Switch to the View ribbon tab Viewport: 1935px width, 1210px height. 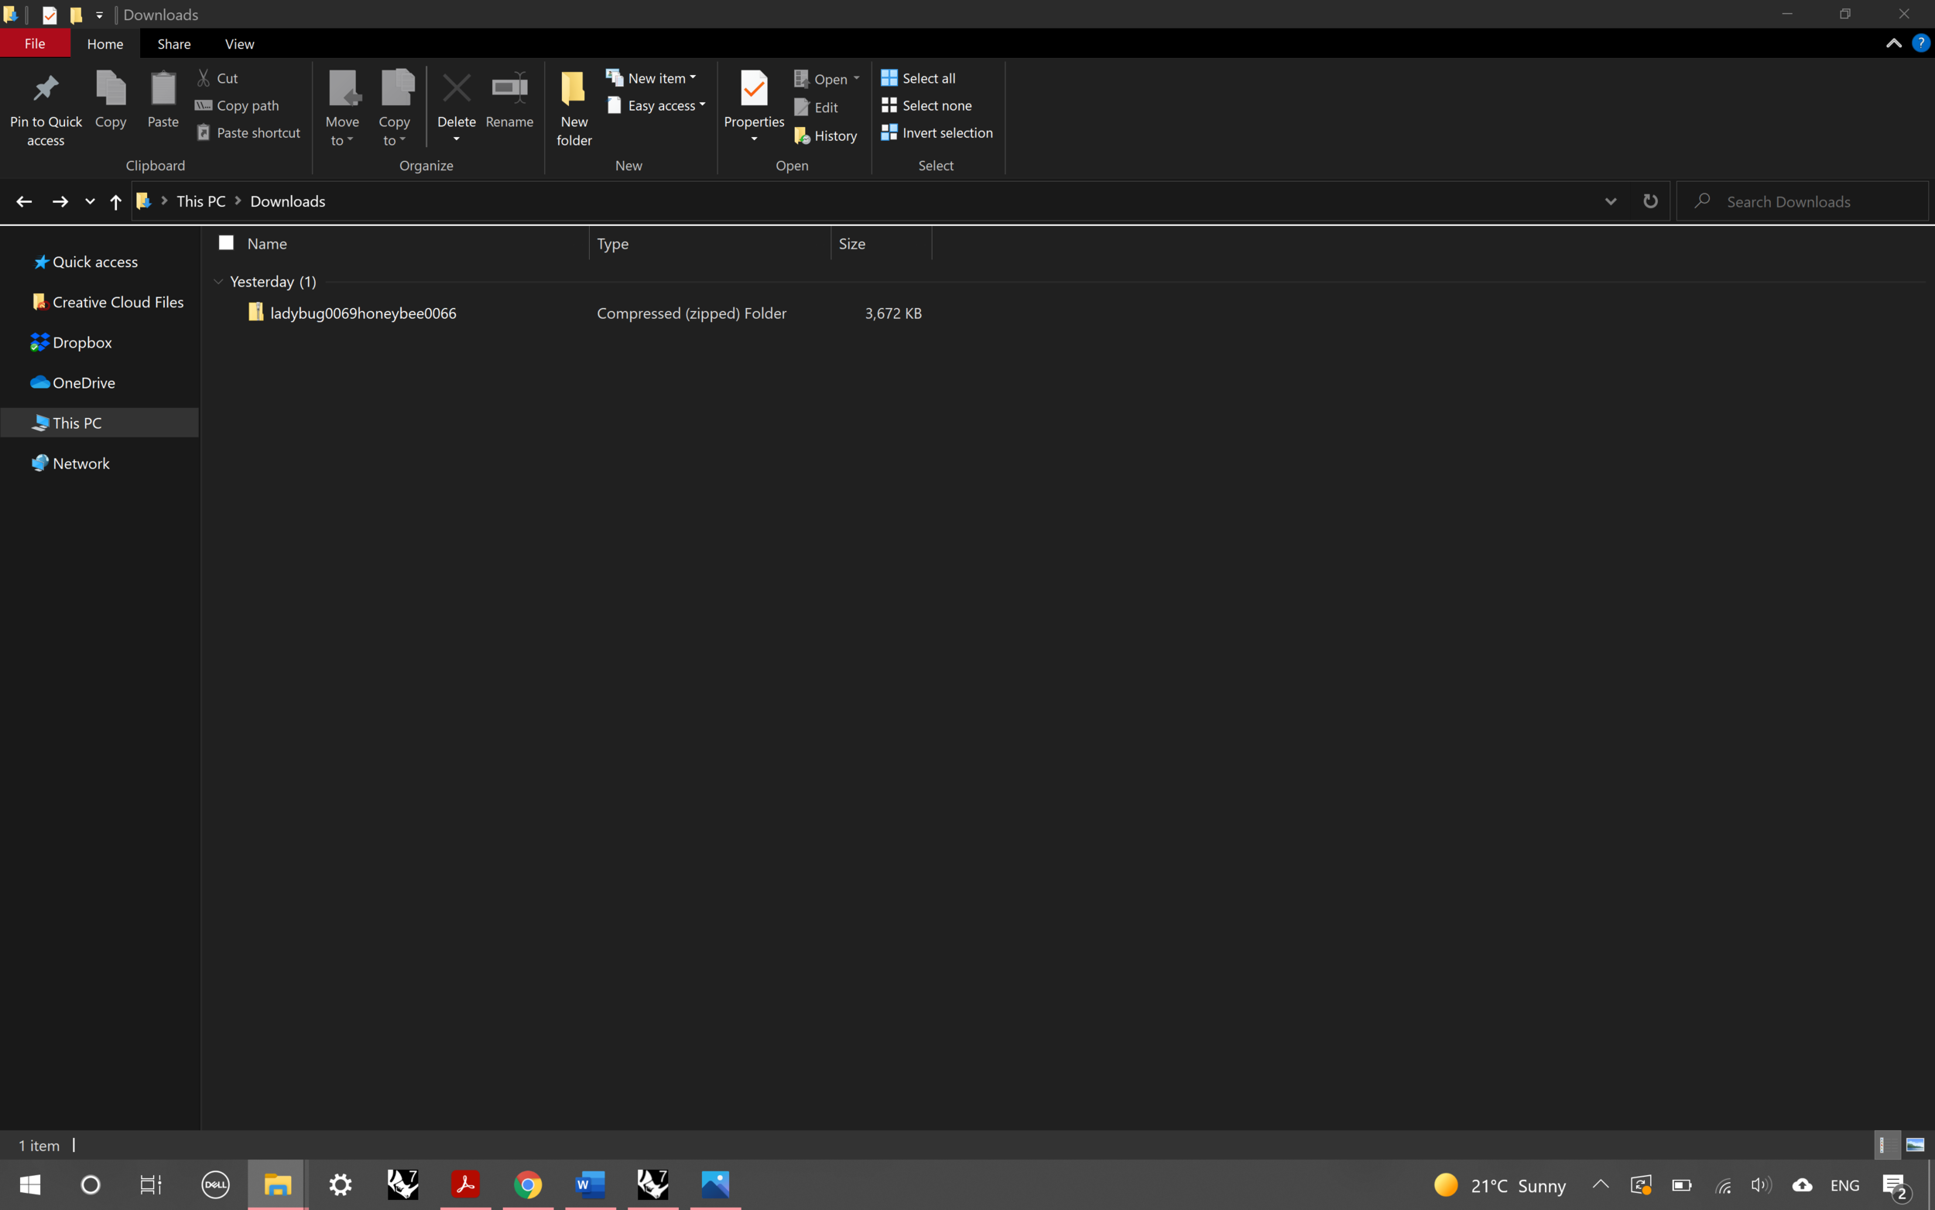[238, 44]
